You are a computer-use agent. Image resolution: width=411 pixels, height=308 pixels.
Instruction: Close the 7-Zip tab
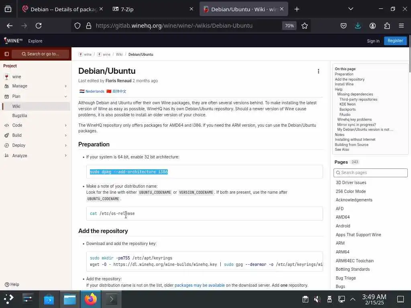(191, 9)
